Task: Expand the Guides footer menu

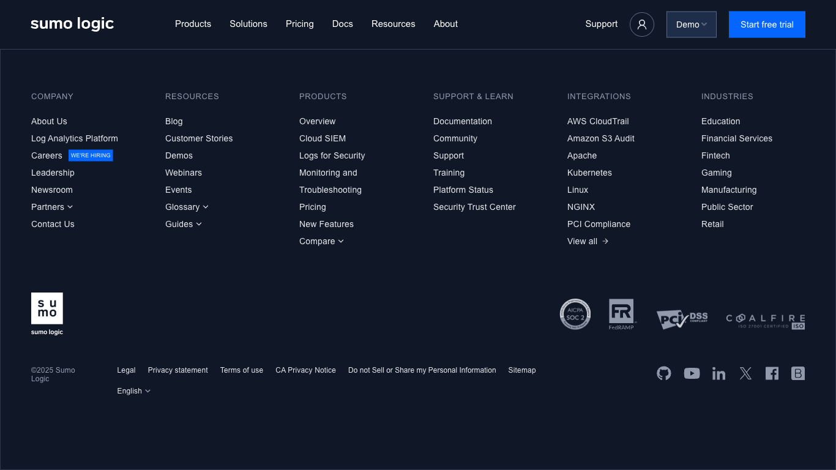Action: tap(184, 224)
